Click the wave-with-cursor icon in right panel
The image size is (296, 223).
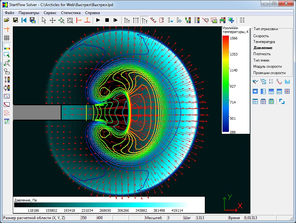pos(255,81)
